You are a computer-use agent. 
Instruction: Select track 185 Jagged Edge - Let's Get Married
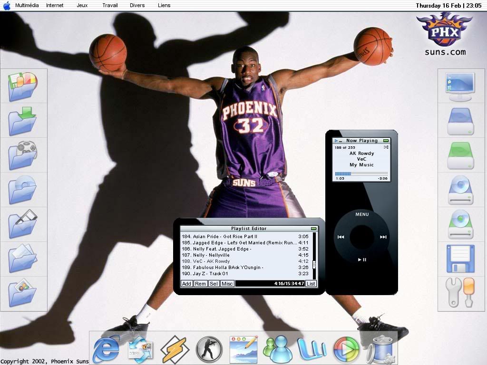point(245,243)
